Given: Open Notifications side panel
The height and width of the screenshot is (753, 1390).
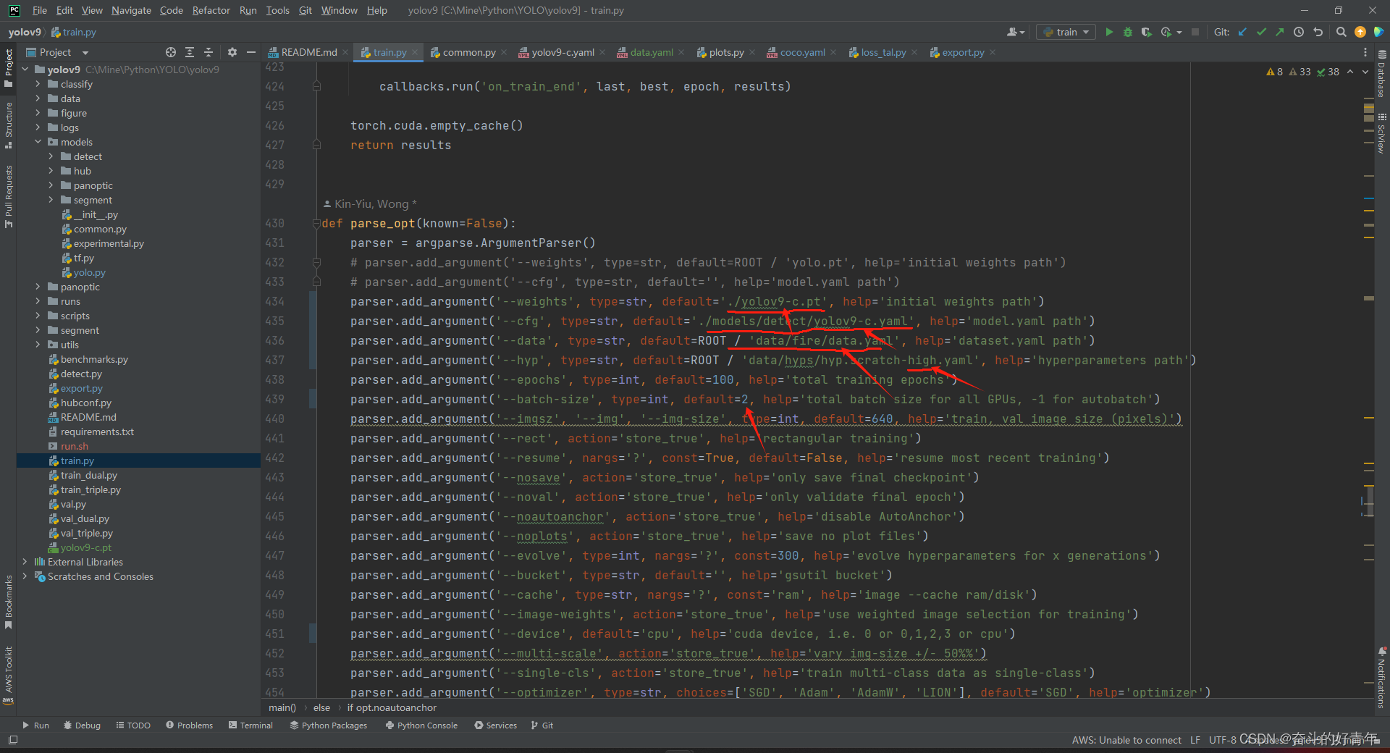Looking at the screenshot, I should click(1381, 677).
